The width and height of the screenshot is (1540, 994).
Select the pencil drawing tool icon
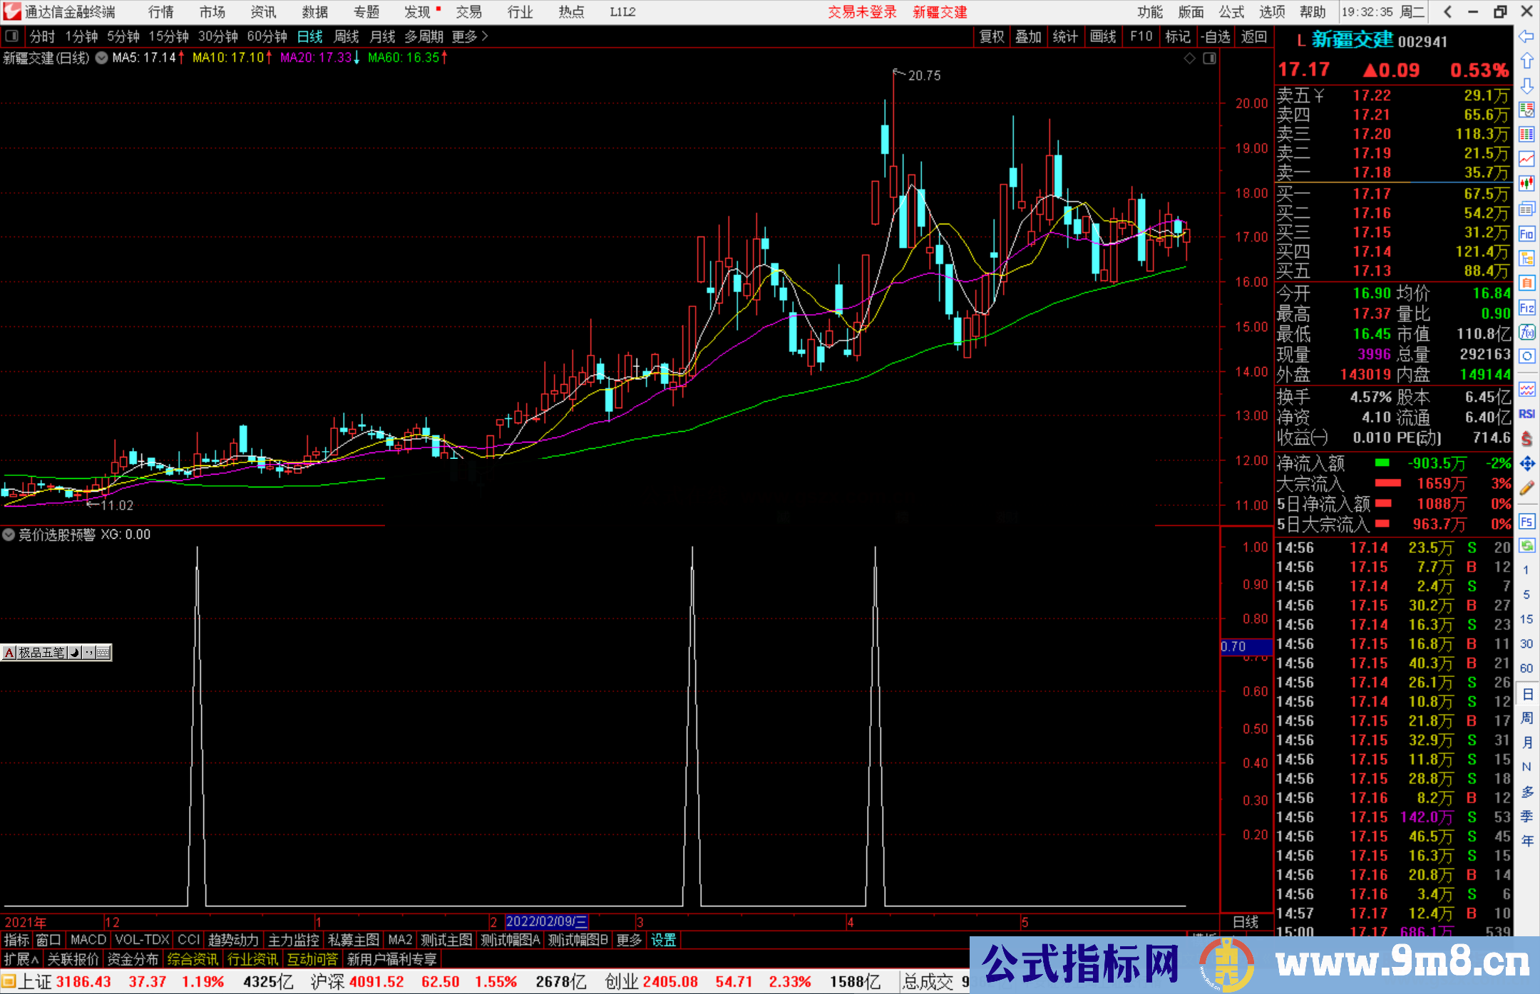tap(1526, 488)
